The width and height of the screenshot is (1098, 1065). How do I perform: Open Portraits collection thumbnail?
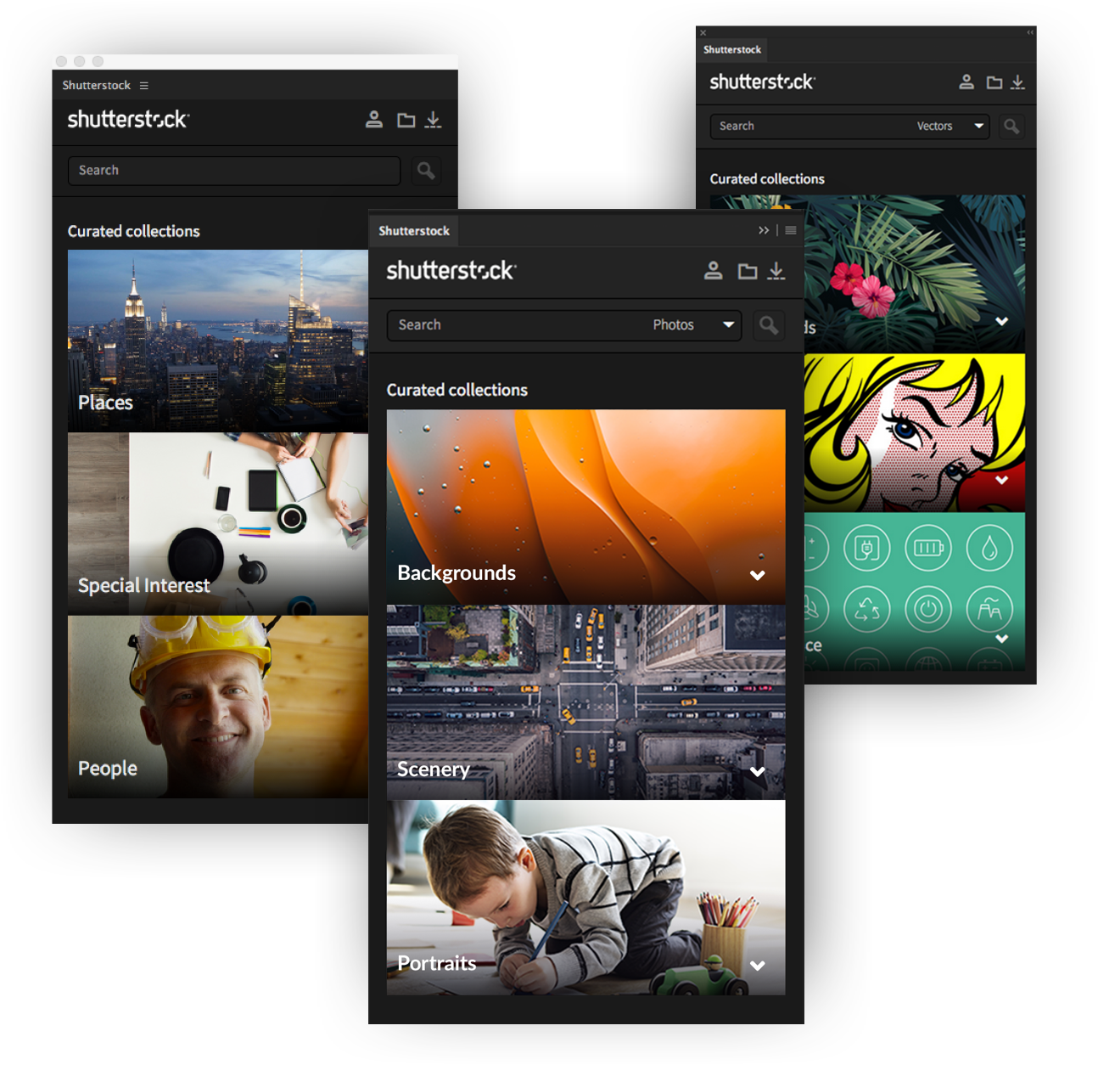tap(585, 898)
